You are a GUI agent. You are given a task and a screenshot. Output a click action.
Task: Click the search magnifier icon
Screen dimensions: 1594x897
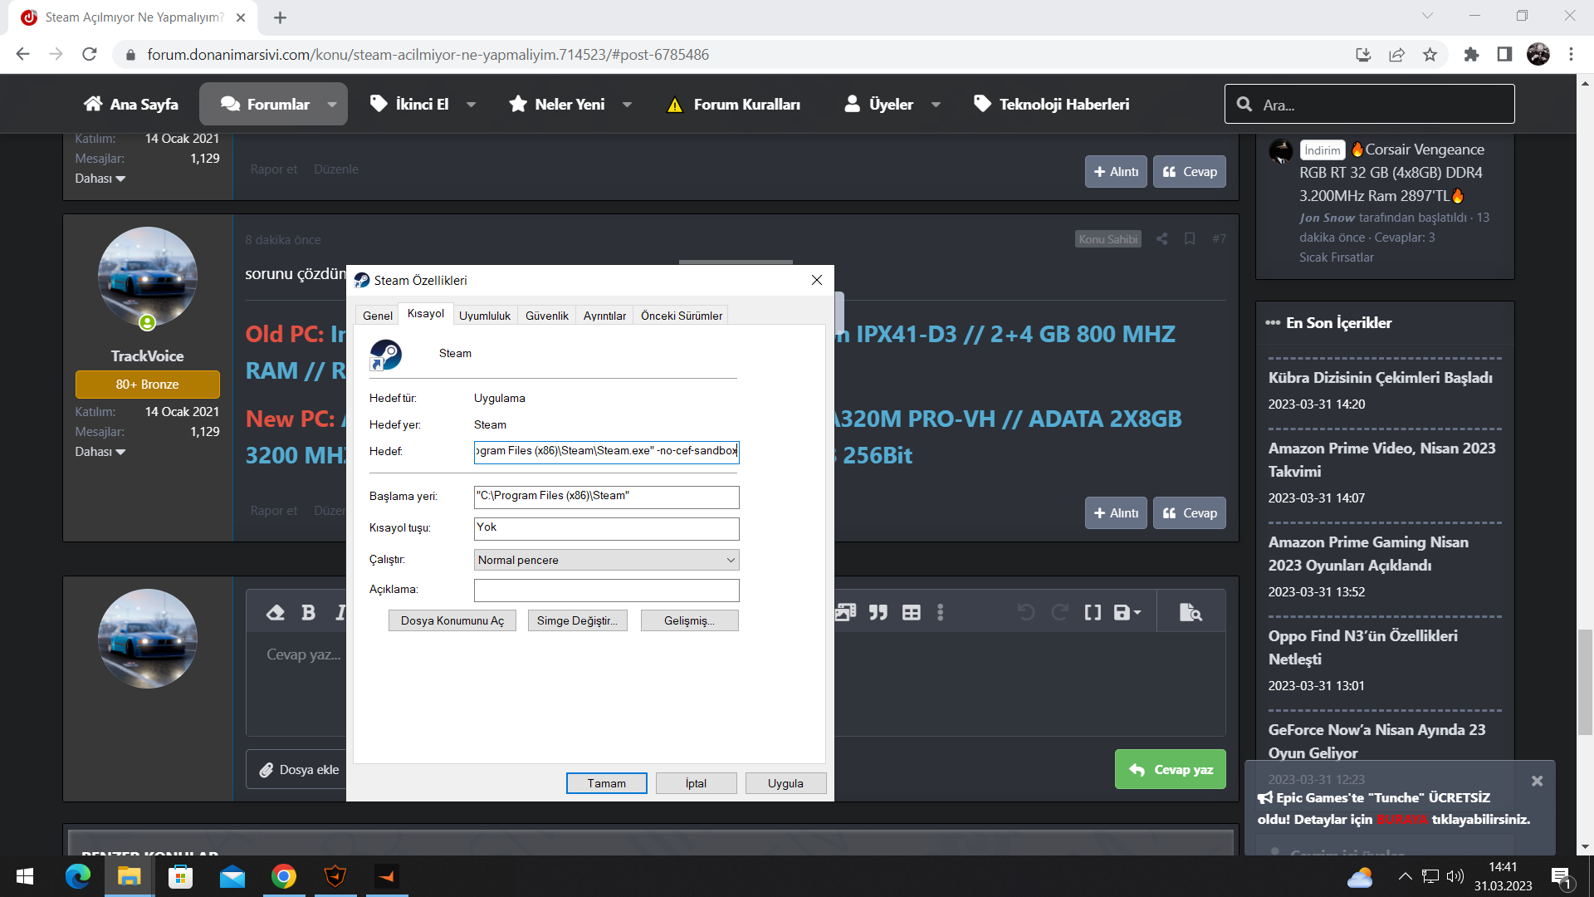click(1244, 105)
